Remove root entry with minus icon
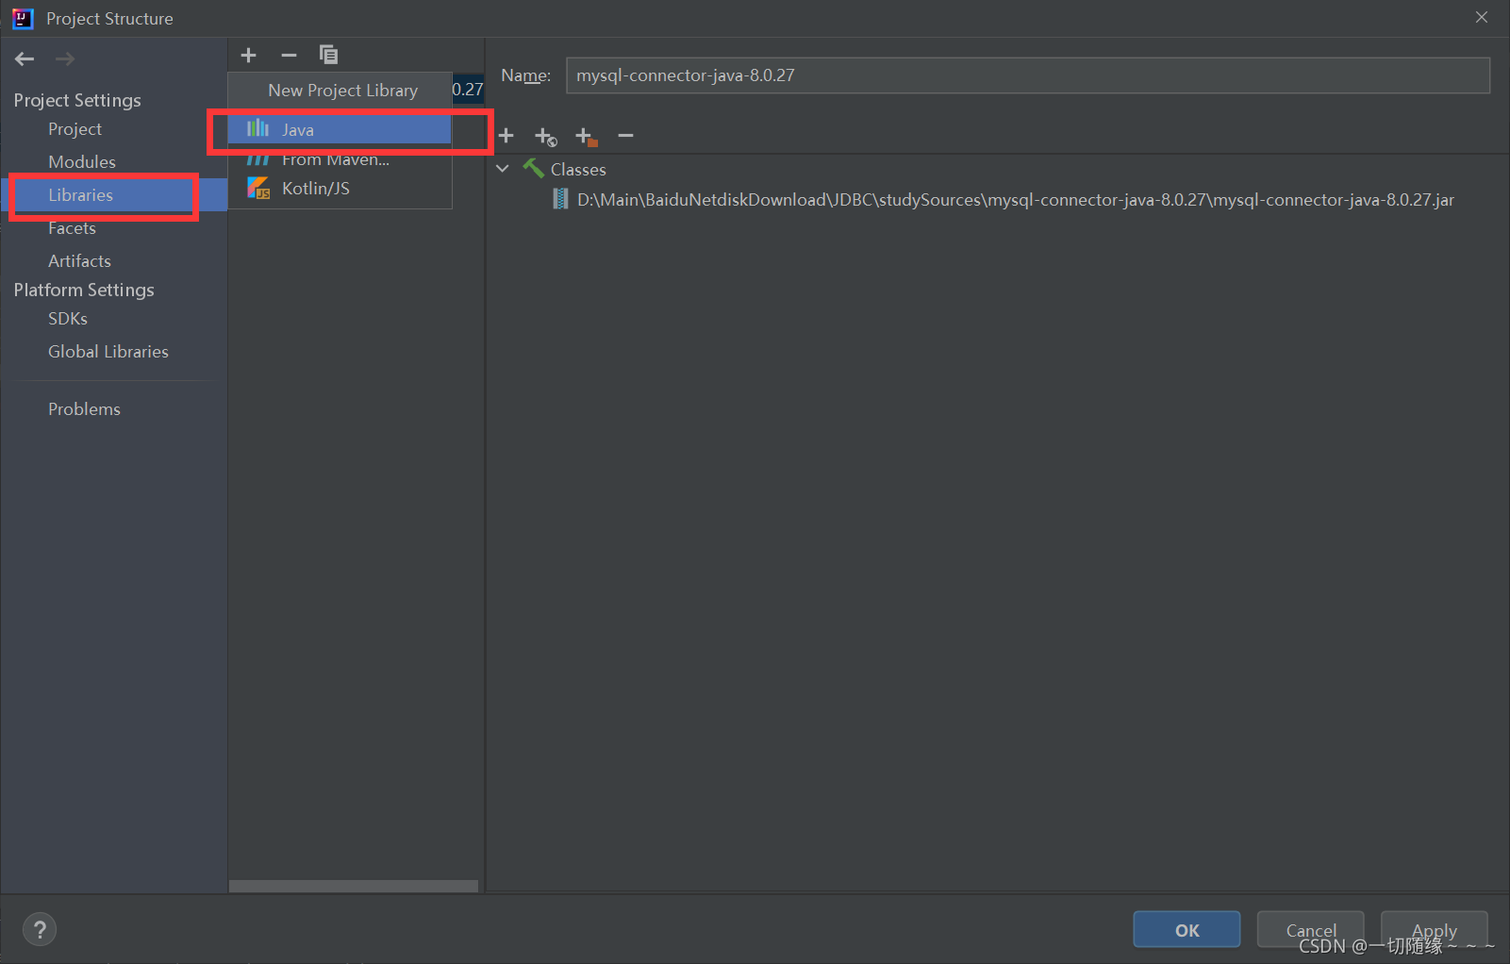Screen dimensions: 1510x964 coord(625,136)
